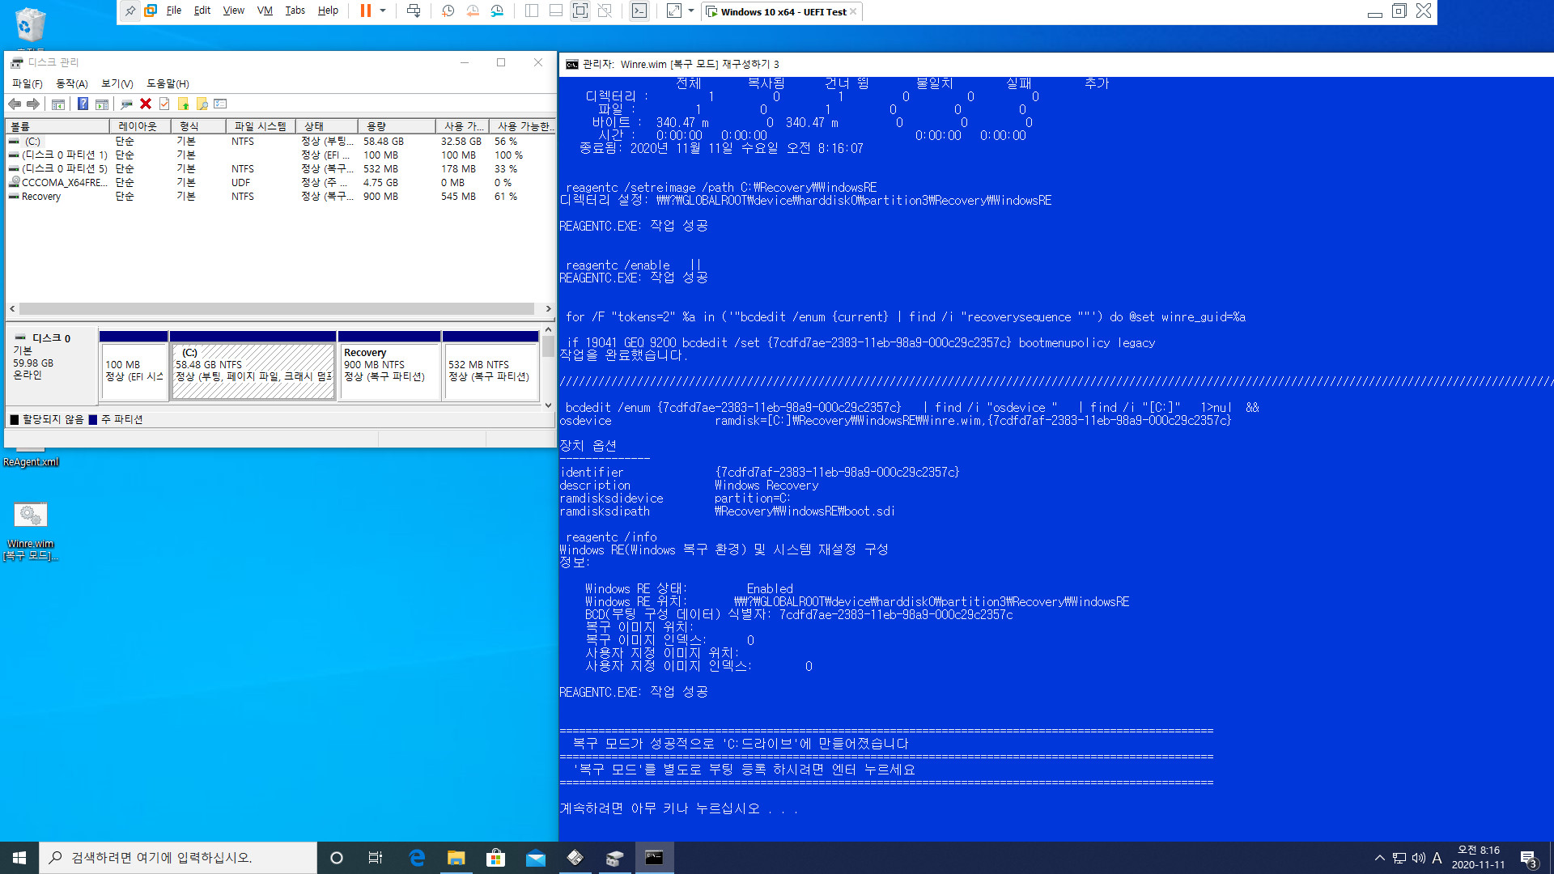Viewport: 1554px width, 874px height.
Task: Sort by the 레이아웃 column header
Action: click(x=140, y=126)
